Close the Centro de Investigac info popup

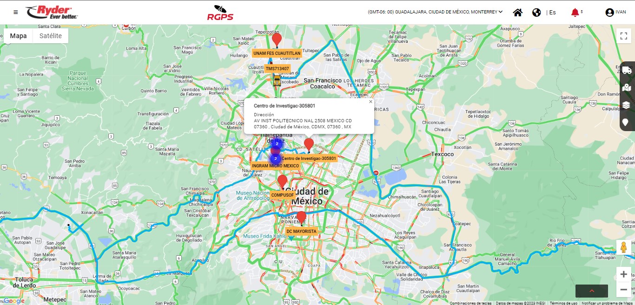(x=370, y=101)
